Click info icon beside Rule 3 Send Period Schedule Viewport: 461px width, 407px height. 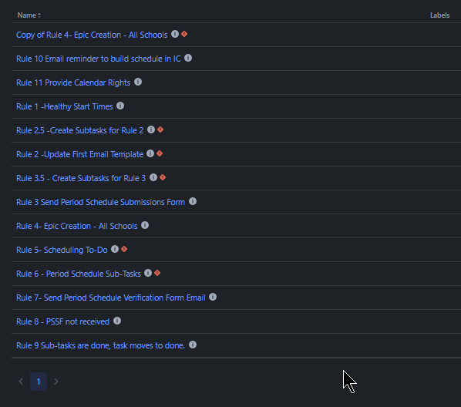click(x=193, y=201)
